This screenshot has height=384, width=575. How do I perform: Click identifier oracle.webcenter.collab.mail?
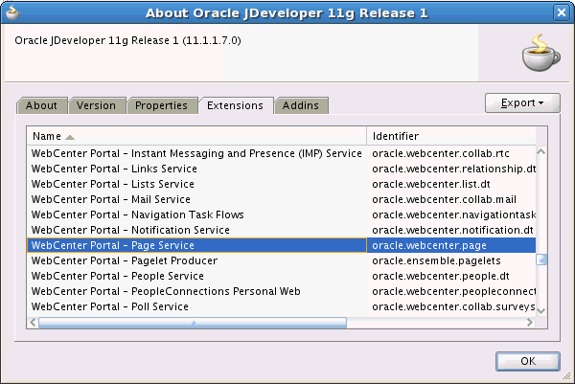[x=444, y=200]
